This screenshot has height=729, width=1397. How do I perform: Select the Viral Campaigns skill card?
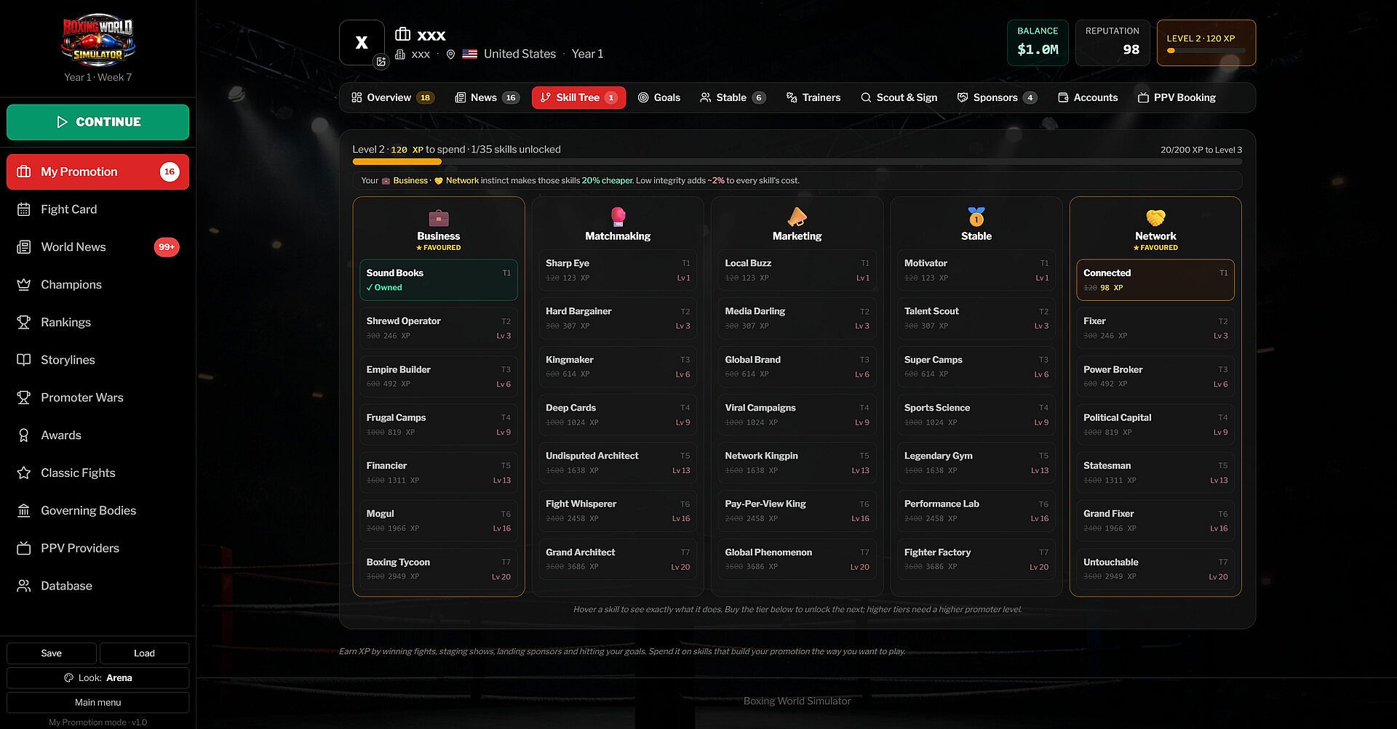pos(797,414)
